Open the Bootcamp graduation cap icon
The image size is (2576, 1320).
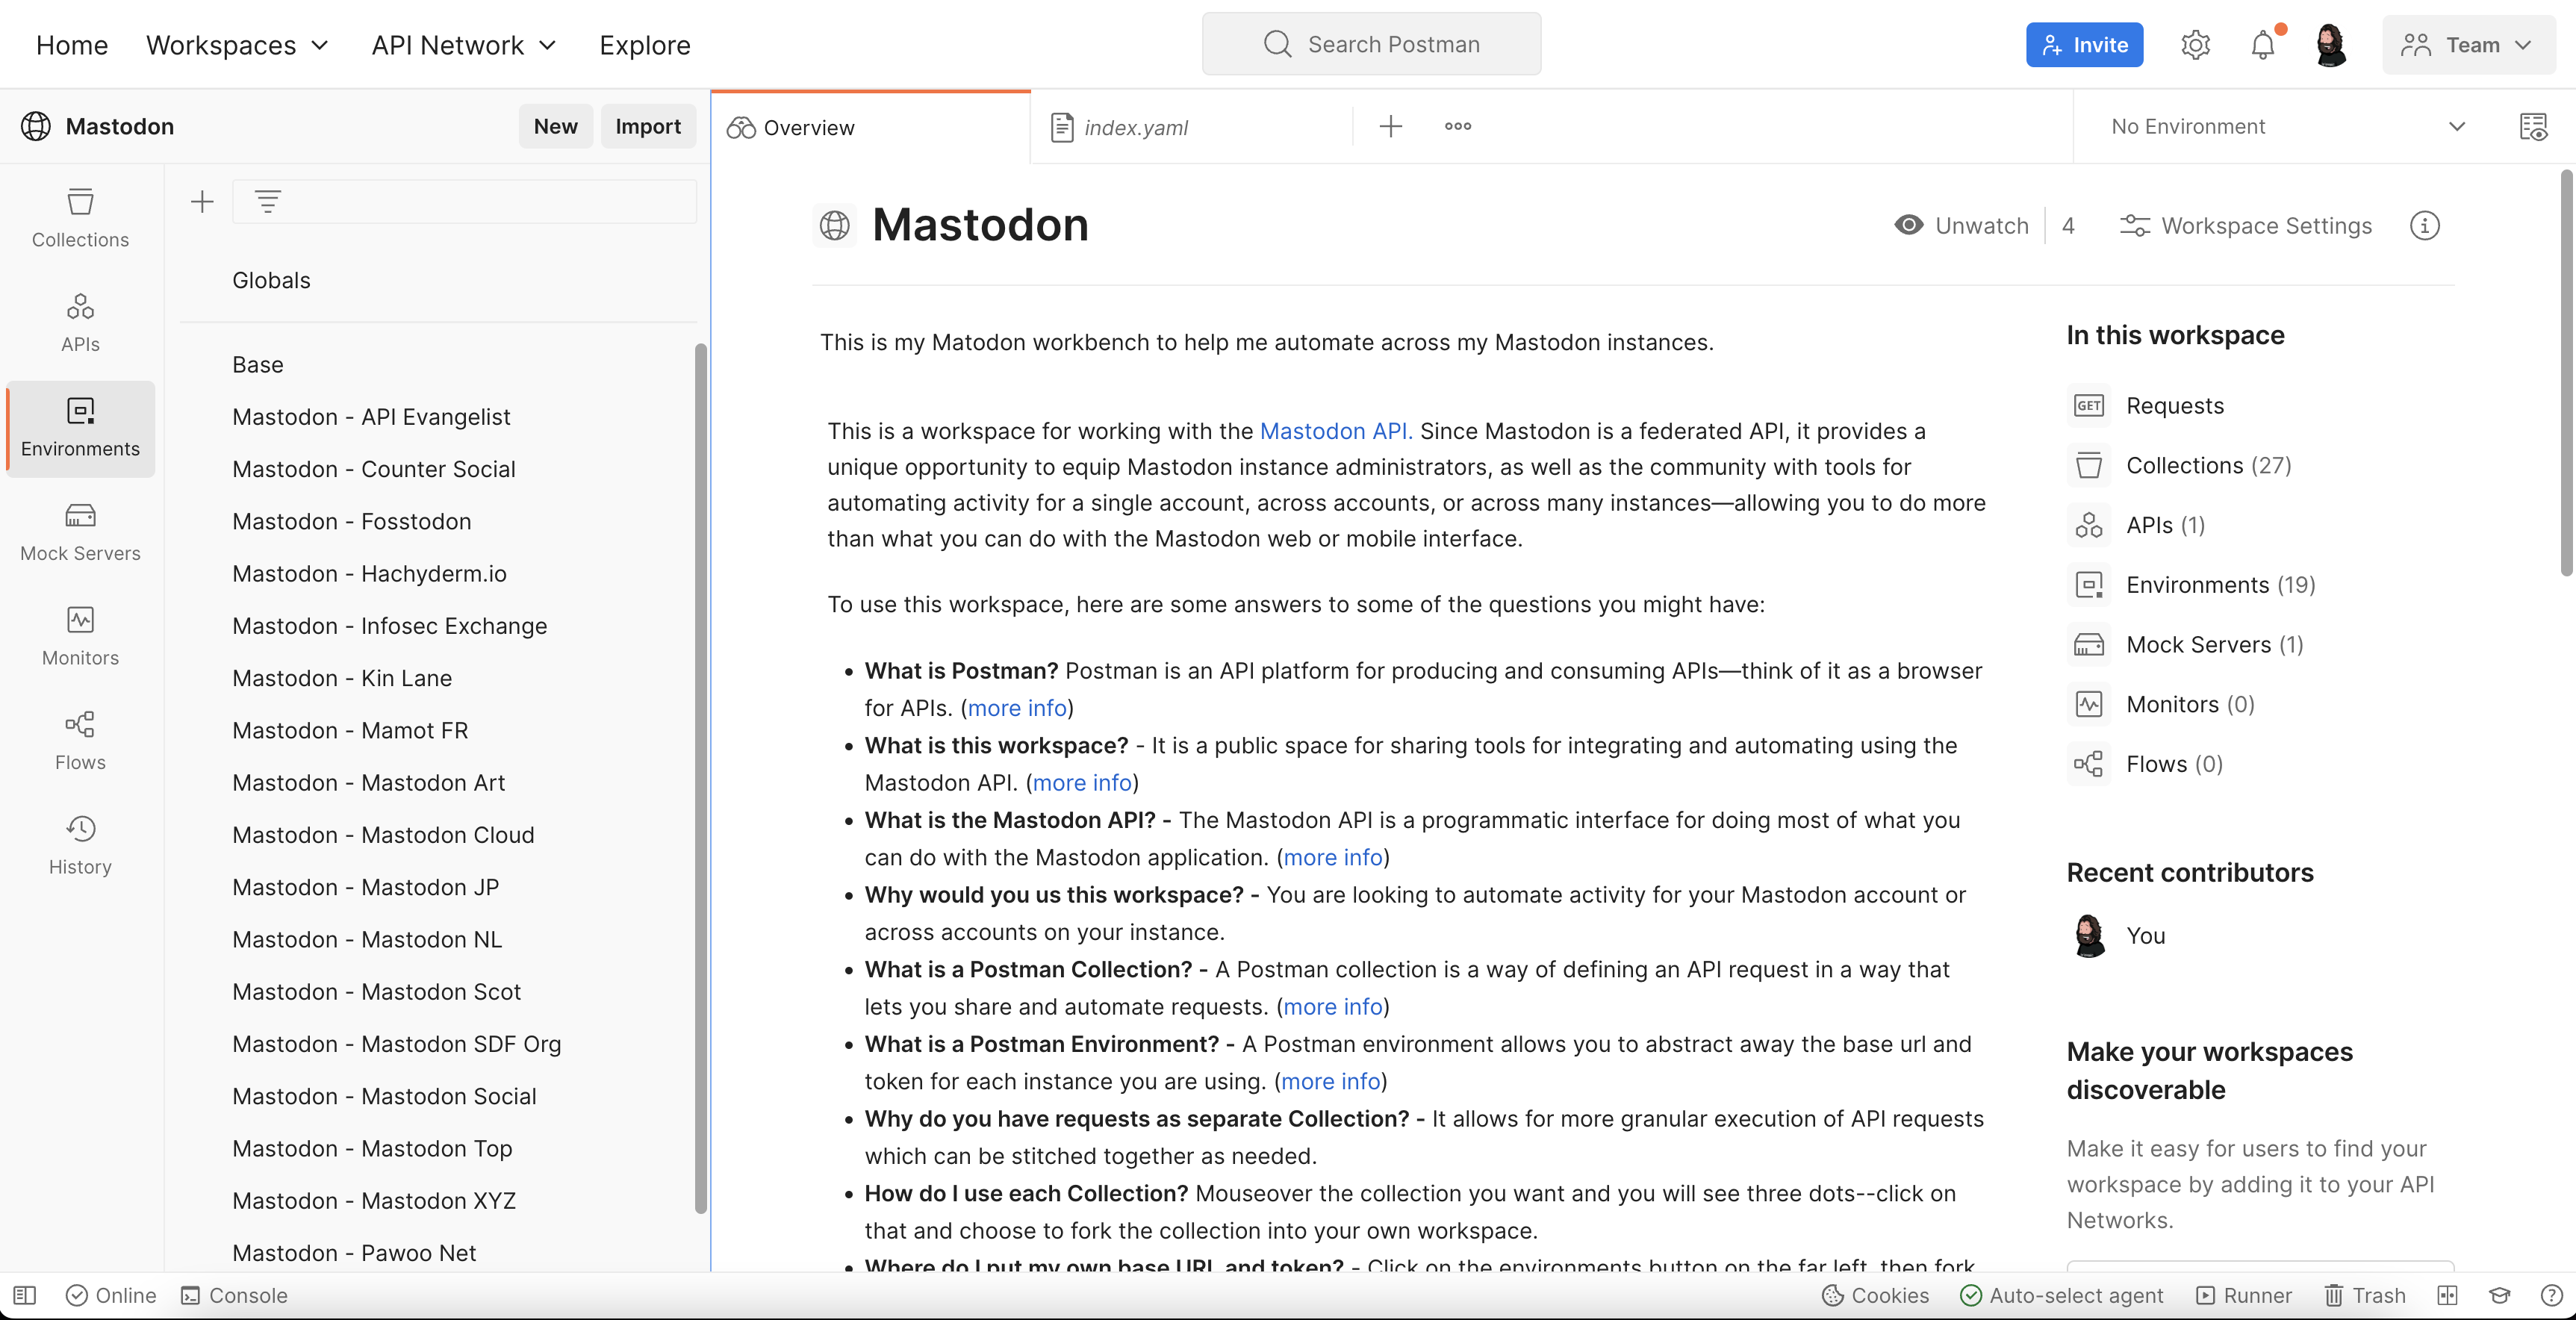2500,1295
